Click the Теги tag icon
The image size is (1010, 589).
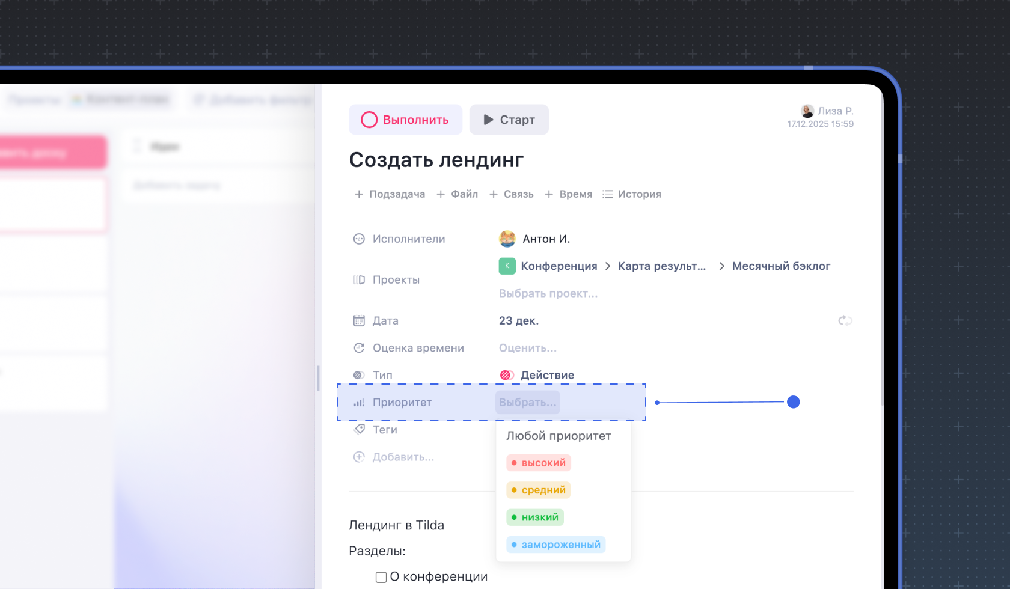360,429
